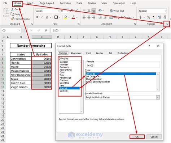The image size is (171, 143).
Task: Click Cancel in Format Cells dialog
Action: (x=154, y=137)
